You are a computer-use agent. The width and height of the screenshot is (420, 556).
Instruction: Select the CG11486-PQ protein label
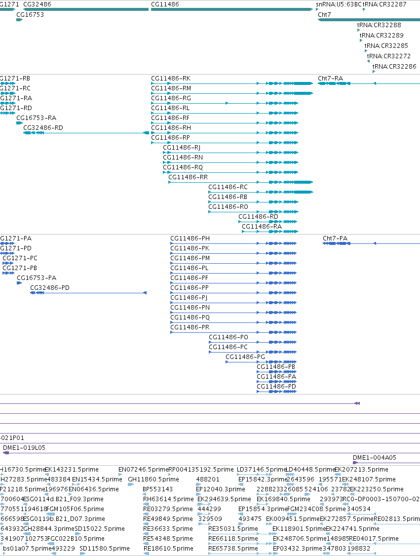[191, 318]
